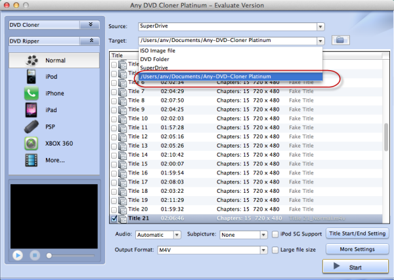Open the Source dropdown arrow
The image size is (394, 280).
[320, 27]
